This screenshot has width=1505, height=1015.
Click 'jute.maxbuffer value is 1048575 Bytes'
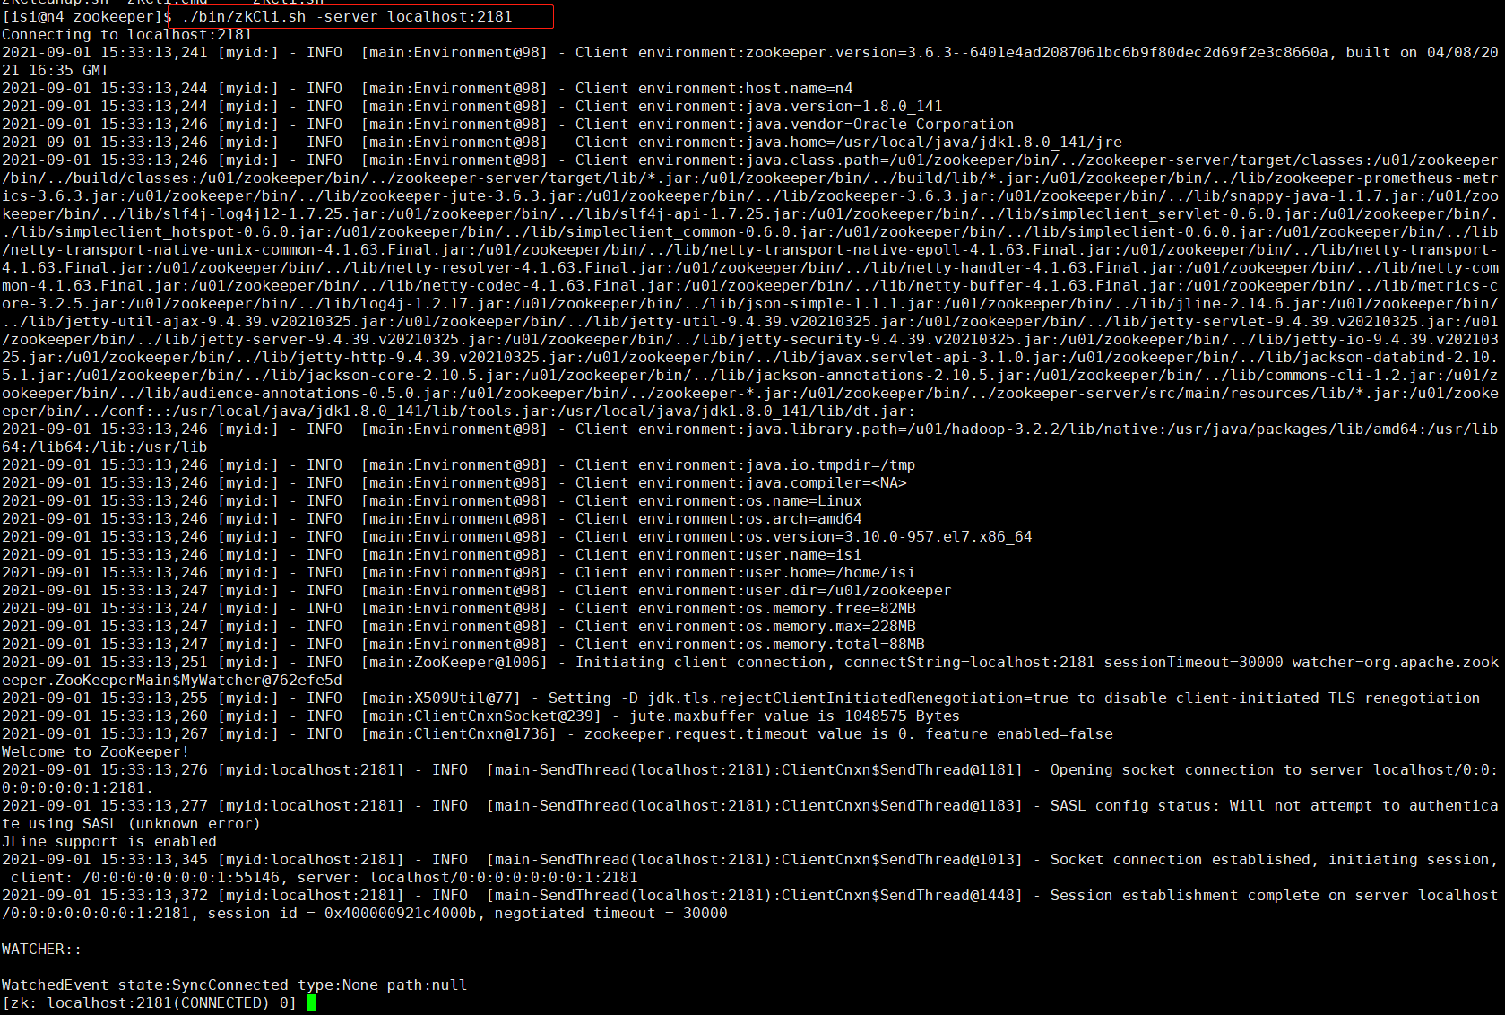pos(795,716)
